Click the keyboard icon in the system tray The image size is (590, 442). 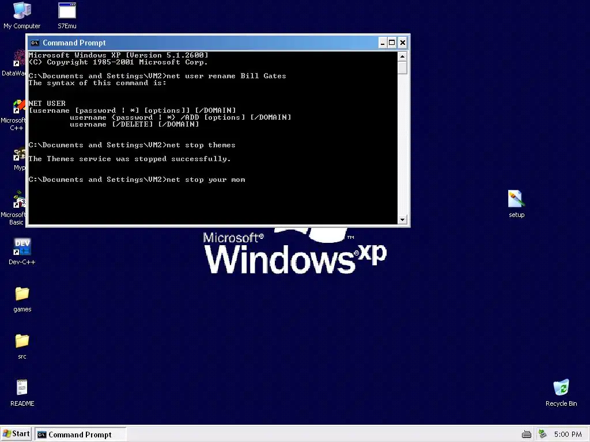click(527, 435)
